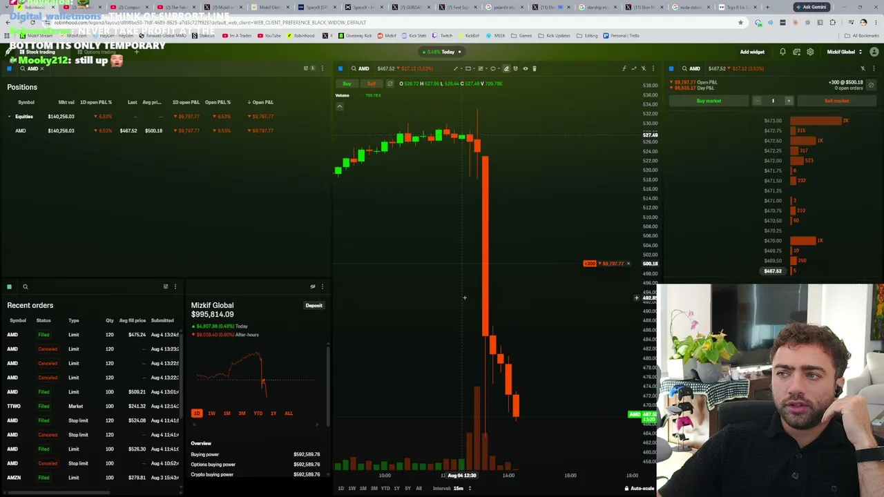
Task: Collapse the Equities group in Positions
Action: (9, 117)
